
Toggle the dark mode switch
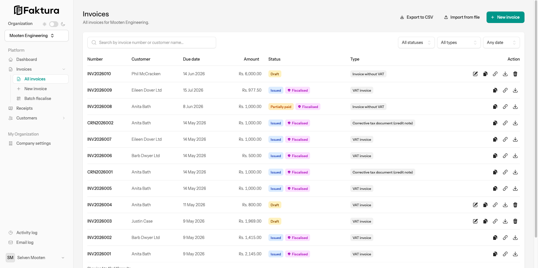(54, 24)
